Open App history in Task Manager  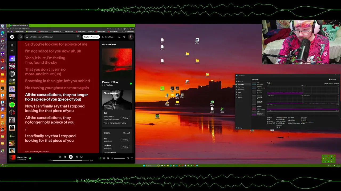[241, 87]
